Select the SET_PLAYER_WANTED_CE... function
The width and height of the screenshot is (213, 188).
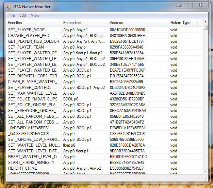[x=34, y=53]
